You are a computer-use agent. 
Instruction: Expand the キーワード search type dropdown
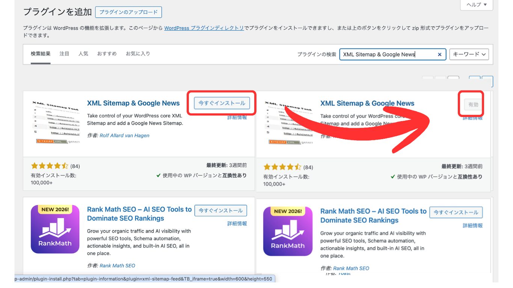point(469,54)
